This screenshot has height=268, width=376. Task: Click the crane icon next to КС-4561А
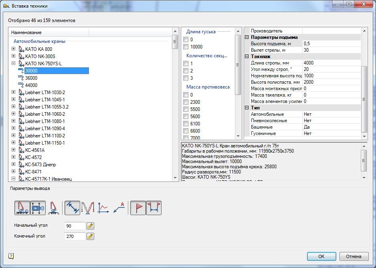[21, 150]
